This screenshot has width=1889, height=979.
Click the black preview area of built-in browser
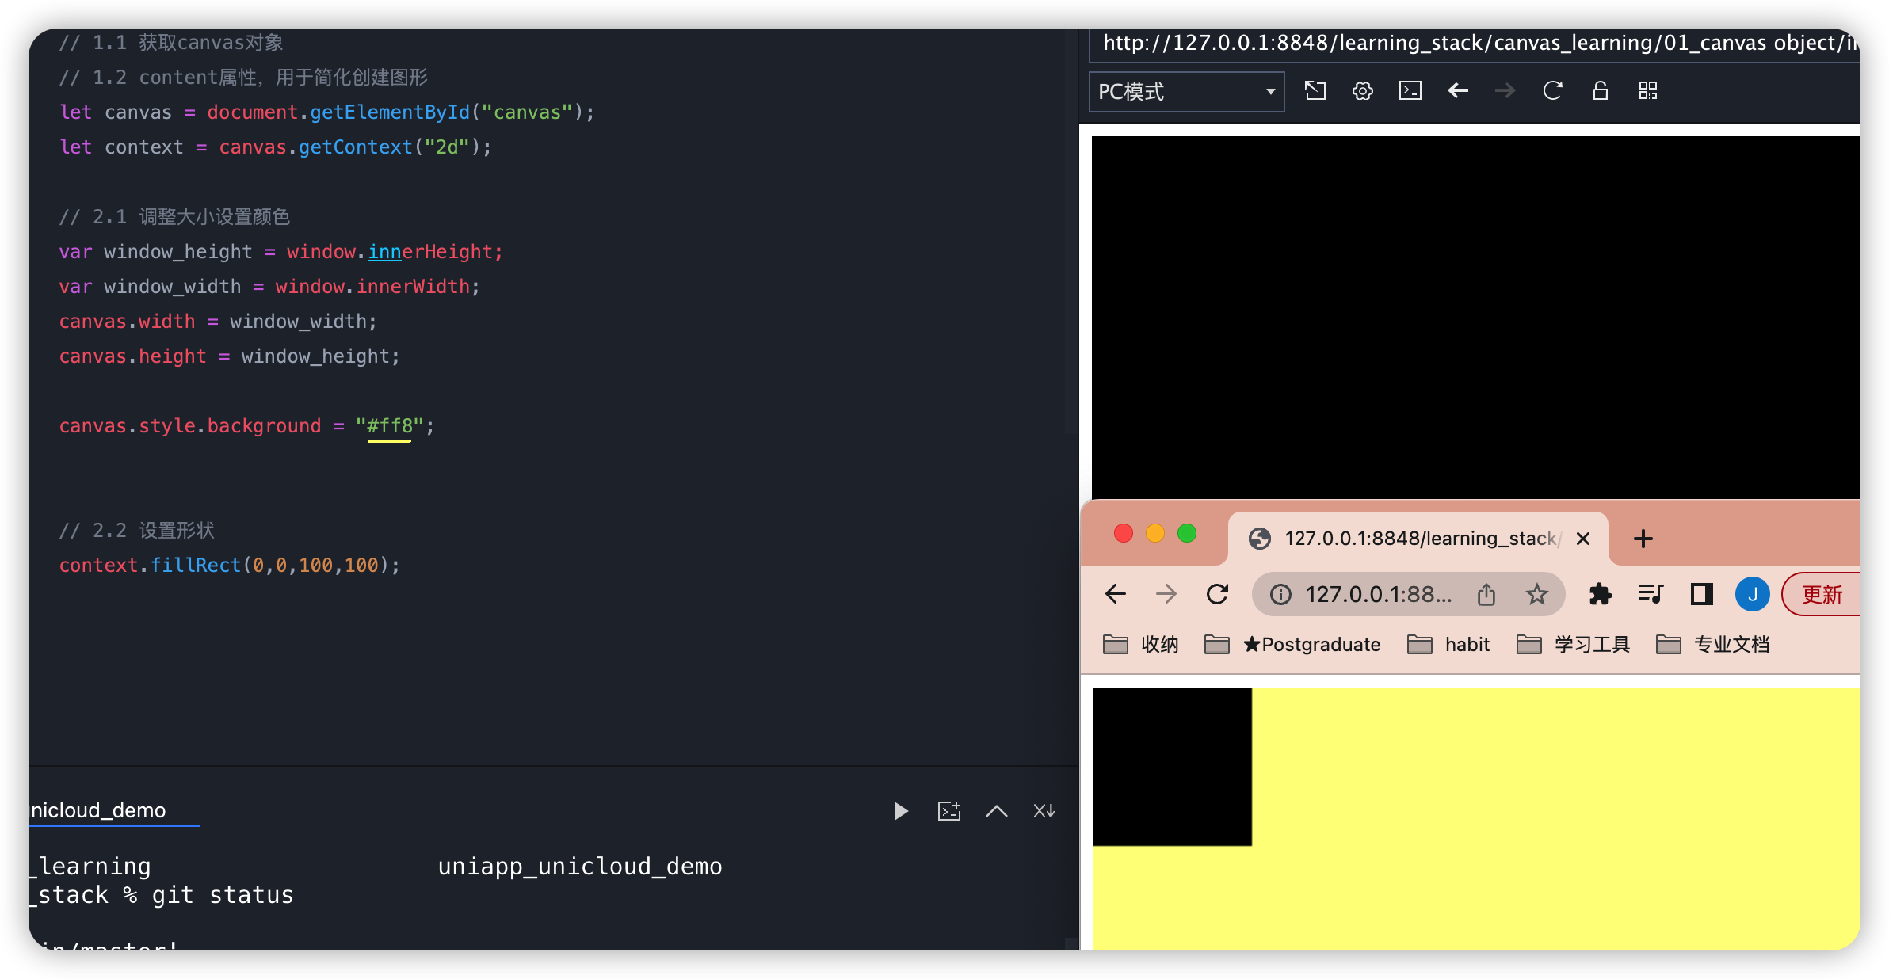click(1475, 317)
